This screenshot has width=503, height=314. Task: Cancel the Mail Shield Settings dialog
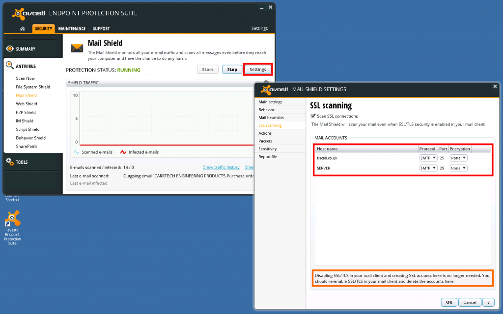click(x=470, y=302)
